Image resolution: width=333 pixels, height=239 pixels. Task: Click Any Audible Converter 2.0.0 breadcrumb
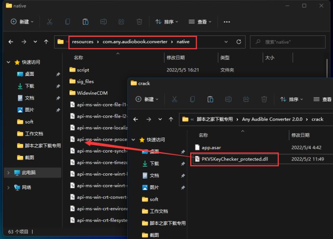coord(272,119)
